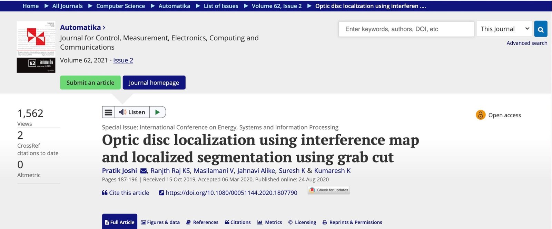Open Reprints & Permissions
The image size is (552, 229).
(x=352, y=222)
